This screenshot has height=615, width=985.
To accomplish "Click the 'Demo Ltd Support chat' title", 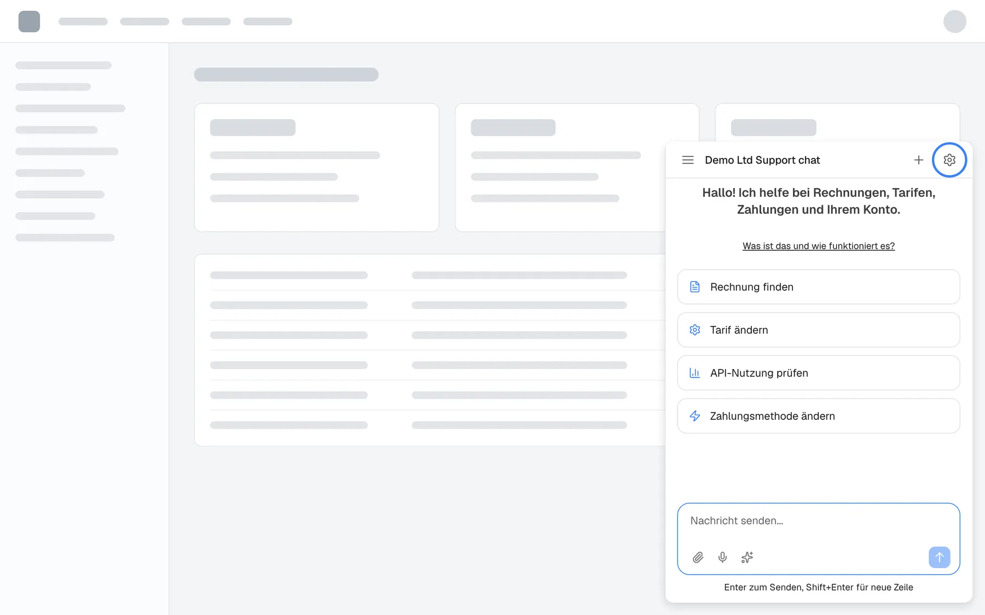I will (762, 160).
